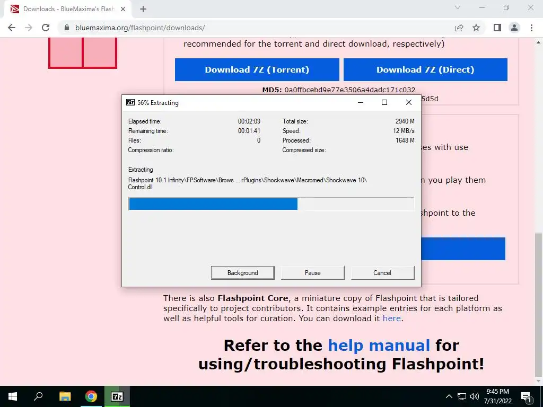Click the Elapsed time value 00:02:09
The height and width of the screenshot is (407, 543).
pos(249,121)
